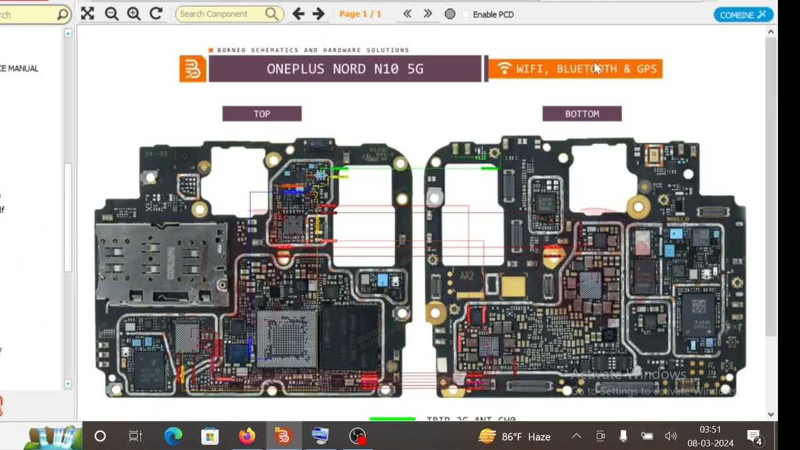Click the left-panel search magnifier icon
The height and width of the screenshot is (450, 800).
(62, 14)
